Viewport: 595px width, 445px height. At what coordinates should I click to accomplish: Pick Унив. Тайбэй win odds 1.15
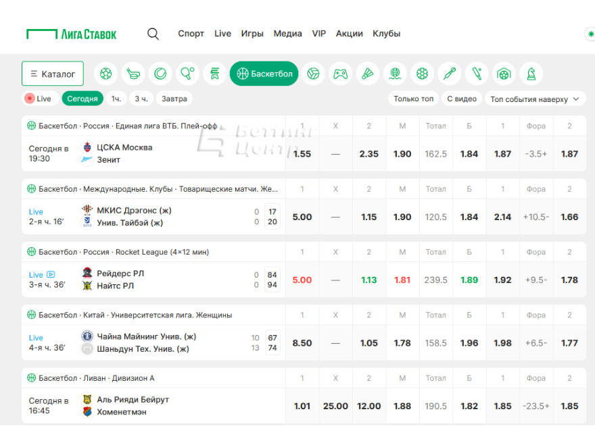click(x=369, y=217)
